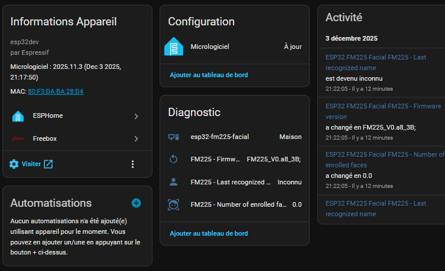Image resolution: width=445 pixels, height=271 pixels.
Task: Click the Freebox logo icon
Action: coord(18,139)
